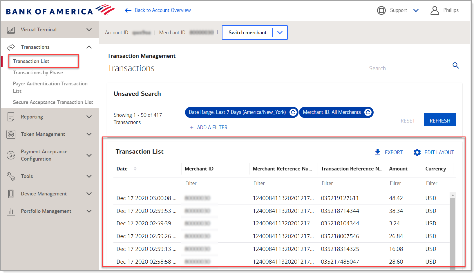This screenshot has height=275, width=476.
Task: Click ADD A FILTER link
Action: coord(212,127)
